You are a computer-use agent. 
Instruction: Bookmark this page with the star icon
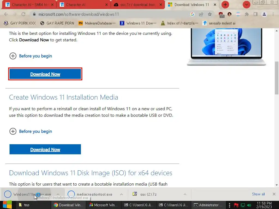210,14
